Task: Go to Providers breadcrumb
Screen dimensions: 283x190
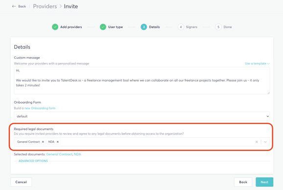Action: [x=45, y=6]
